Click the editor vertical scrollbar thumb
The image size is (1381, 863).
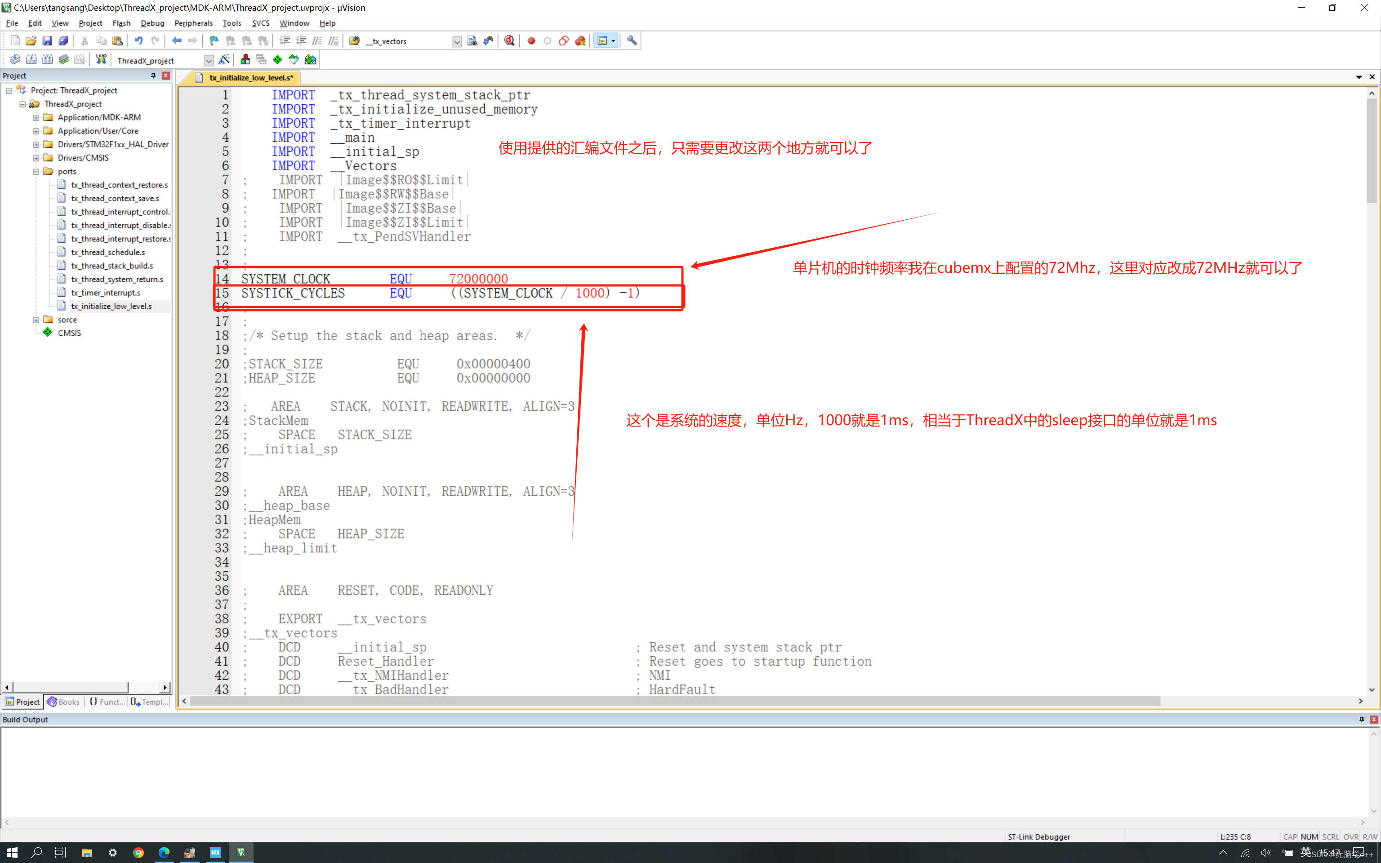pyautogui.click(x=1371, y=151)
